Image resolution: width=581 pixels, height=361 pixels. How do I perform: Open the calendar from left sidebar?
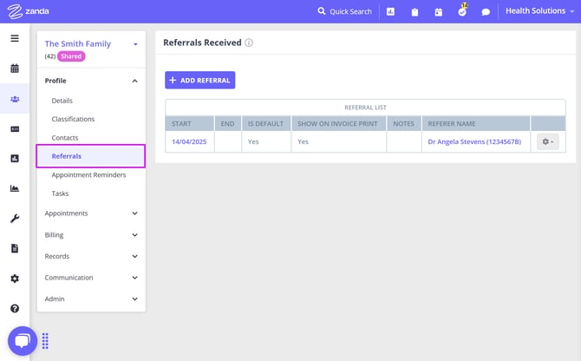click(15, 69)
